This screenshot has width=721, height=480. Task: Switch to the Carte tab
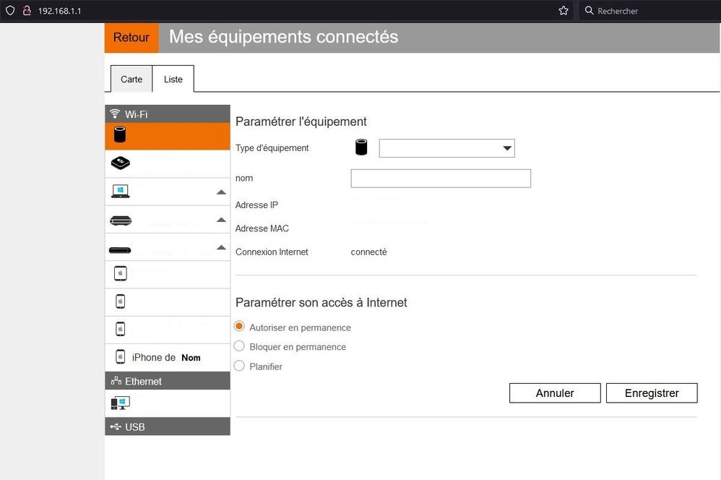pos(131,79)
